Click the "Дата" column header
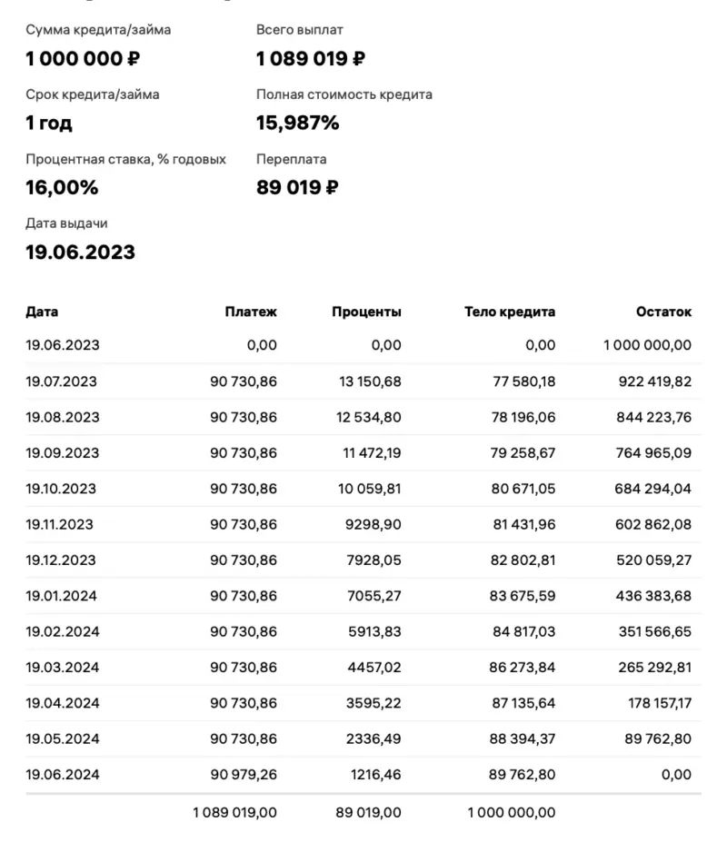Screen dimensions: 727x862 pyautogui.click(x=42, y=312)
